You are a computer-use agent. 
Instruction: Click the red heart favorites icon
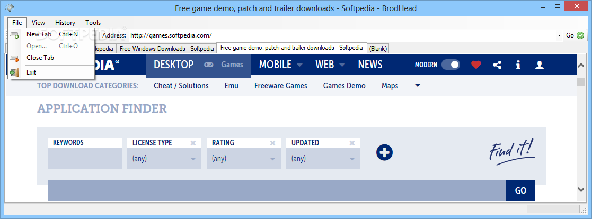point(476,65)
